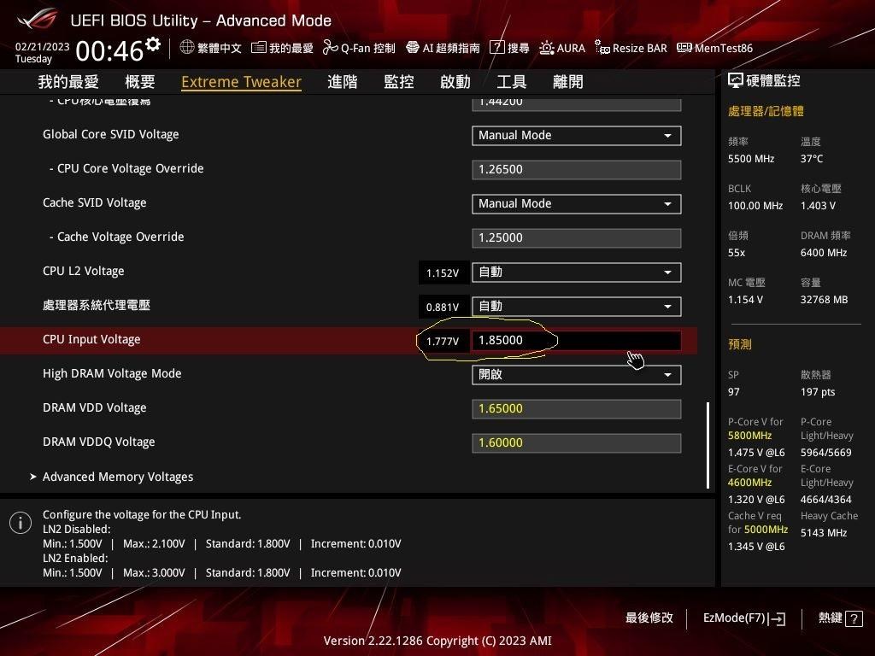Open the High DRAM Voltage Mode dropdown
The width and height of the screenshot is (875, 656).
click(576, 374)
